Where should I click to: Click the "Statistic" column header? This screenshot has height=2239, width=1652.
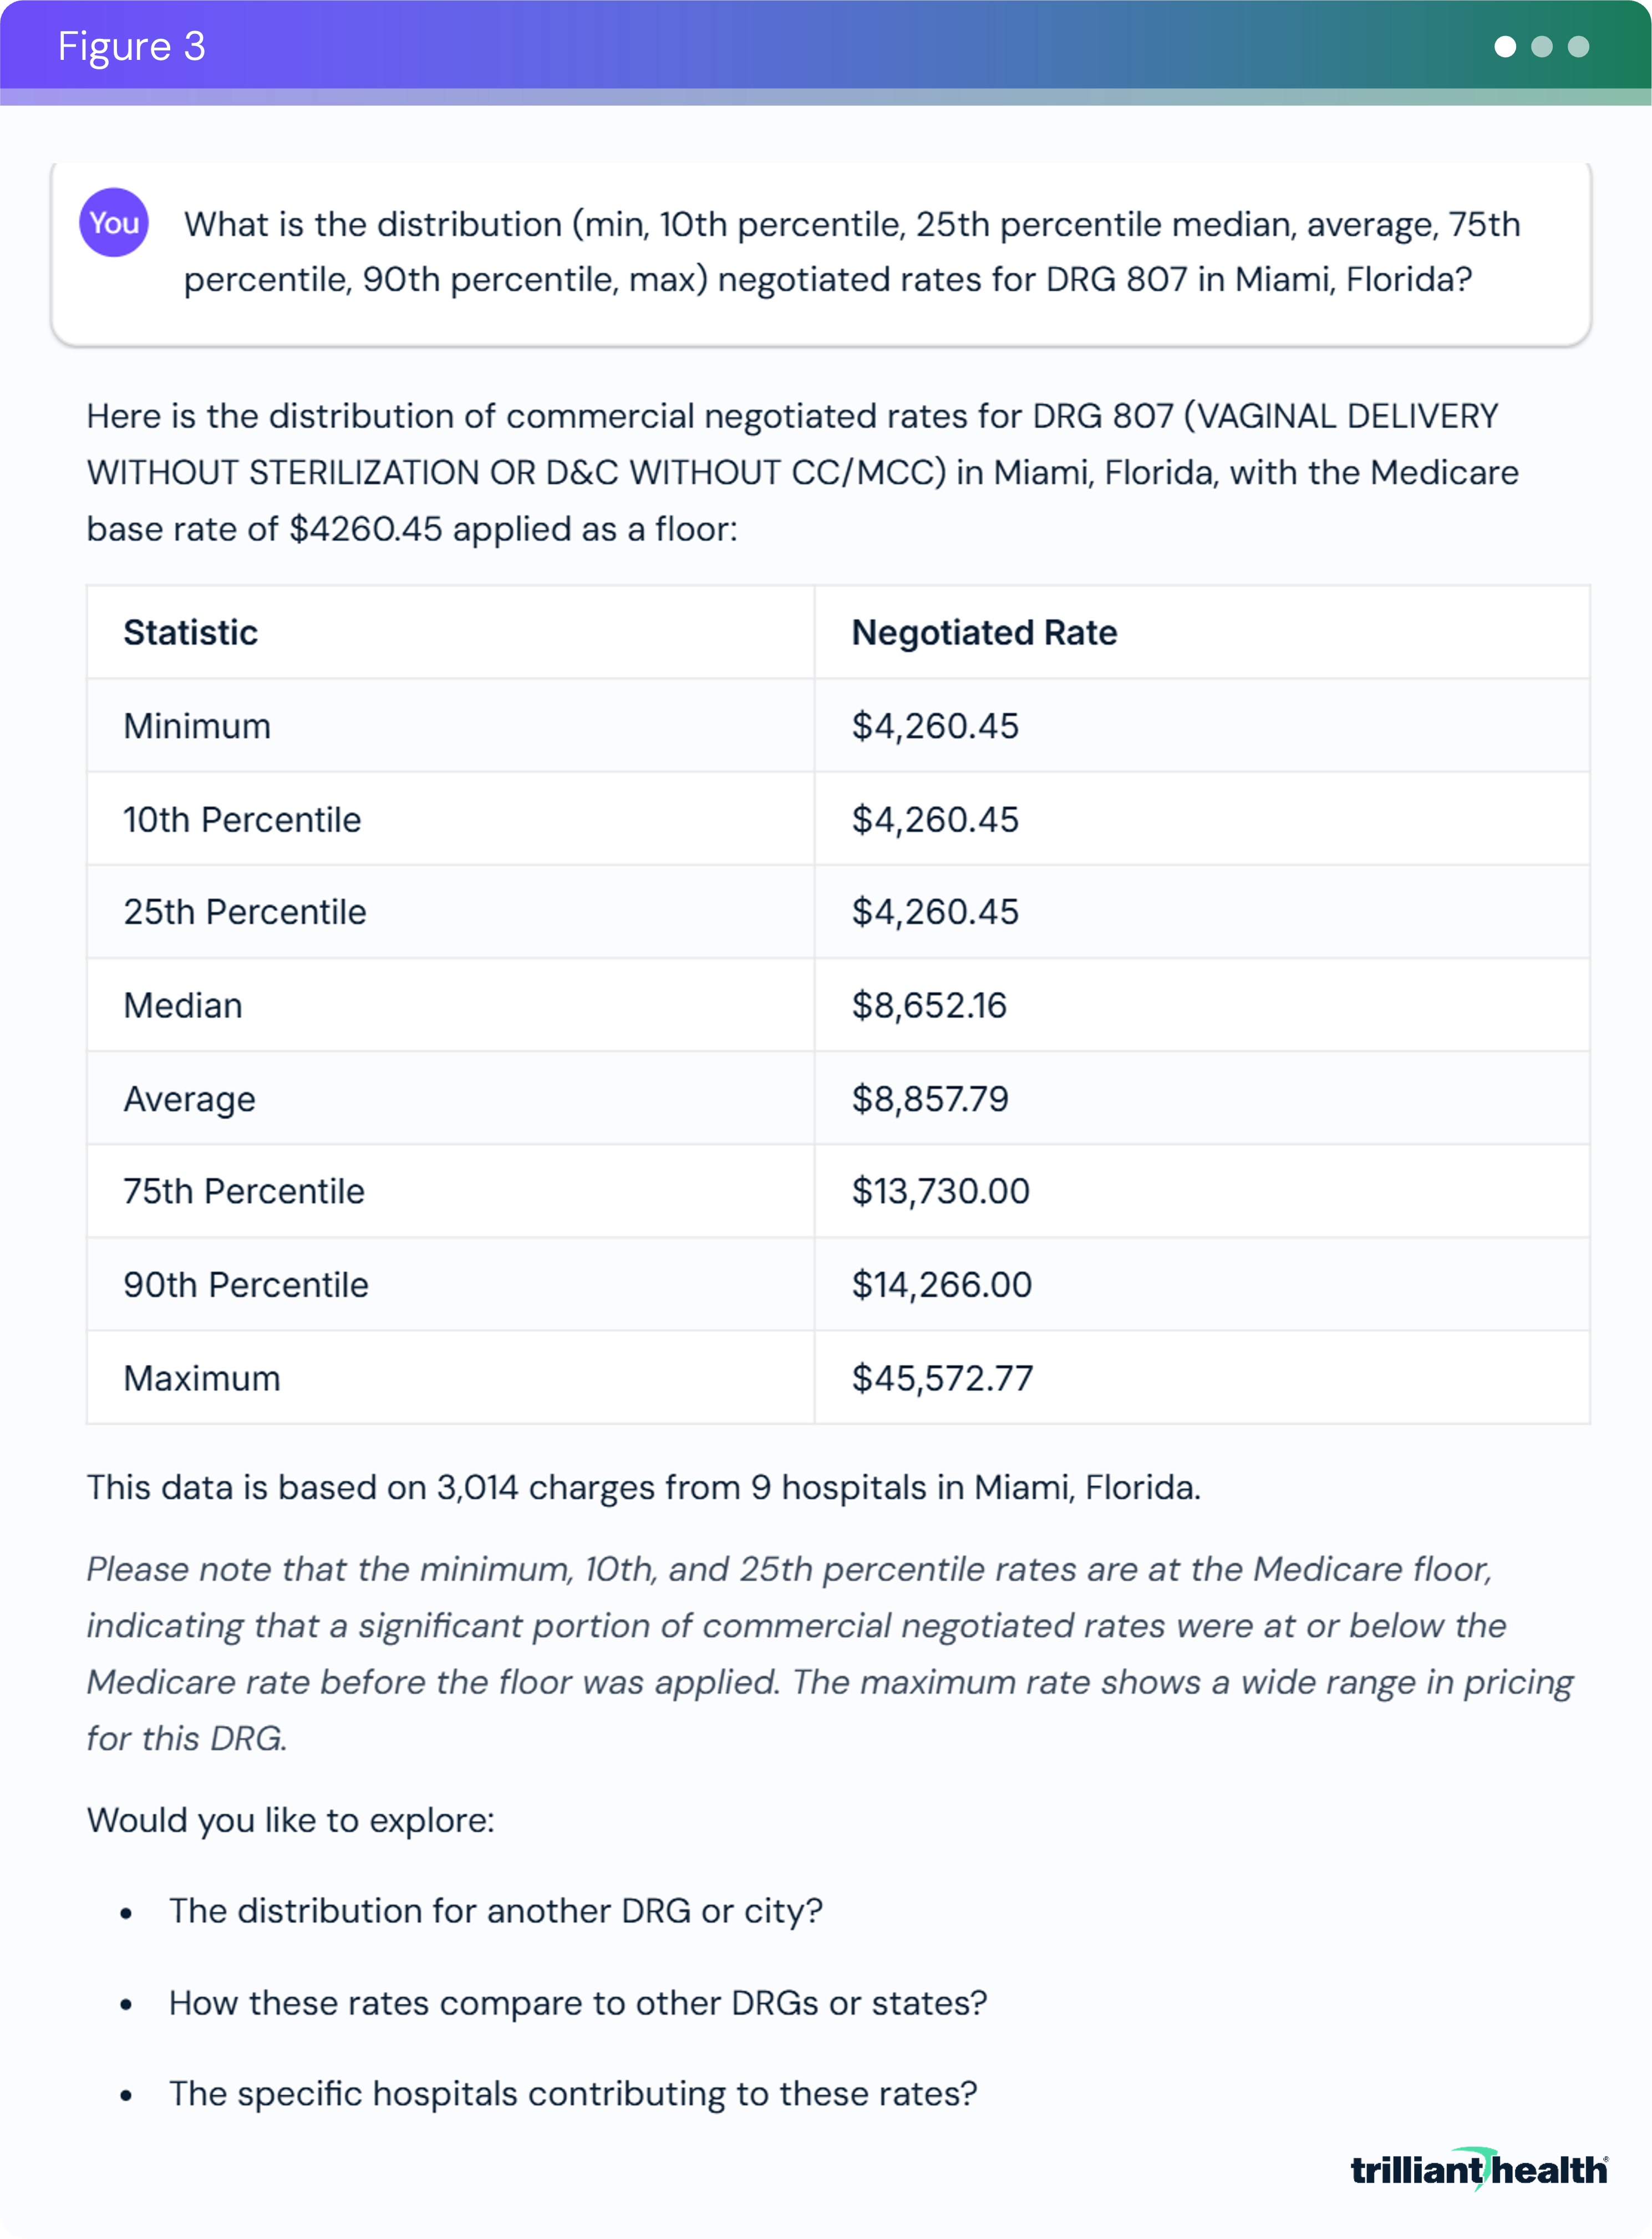pos(190,632)
